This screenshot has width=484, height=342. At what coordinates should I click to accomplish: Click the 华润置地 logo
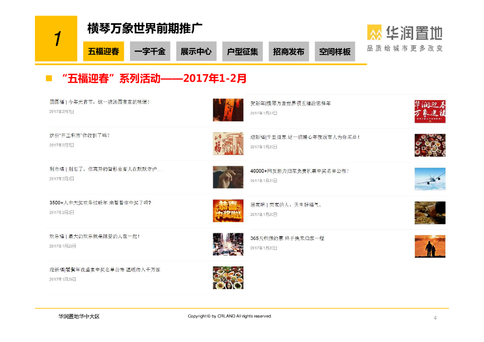[405, 33]
